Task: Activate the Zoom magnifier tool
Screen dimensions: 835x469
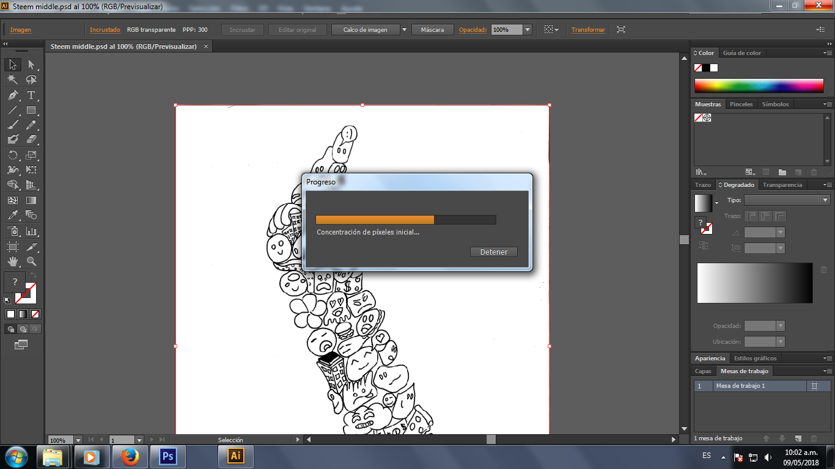Action: (x=31, y=261)
